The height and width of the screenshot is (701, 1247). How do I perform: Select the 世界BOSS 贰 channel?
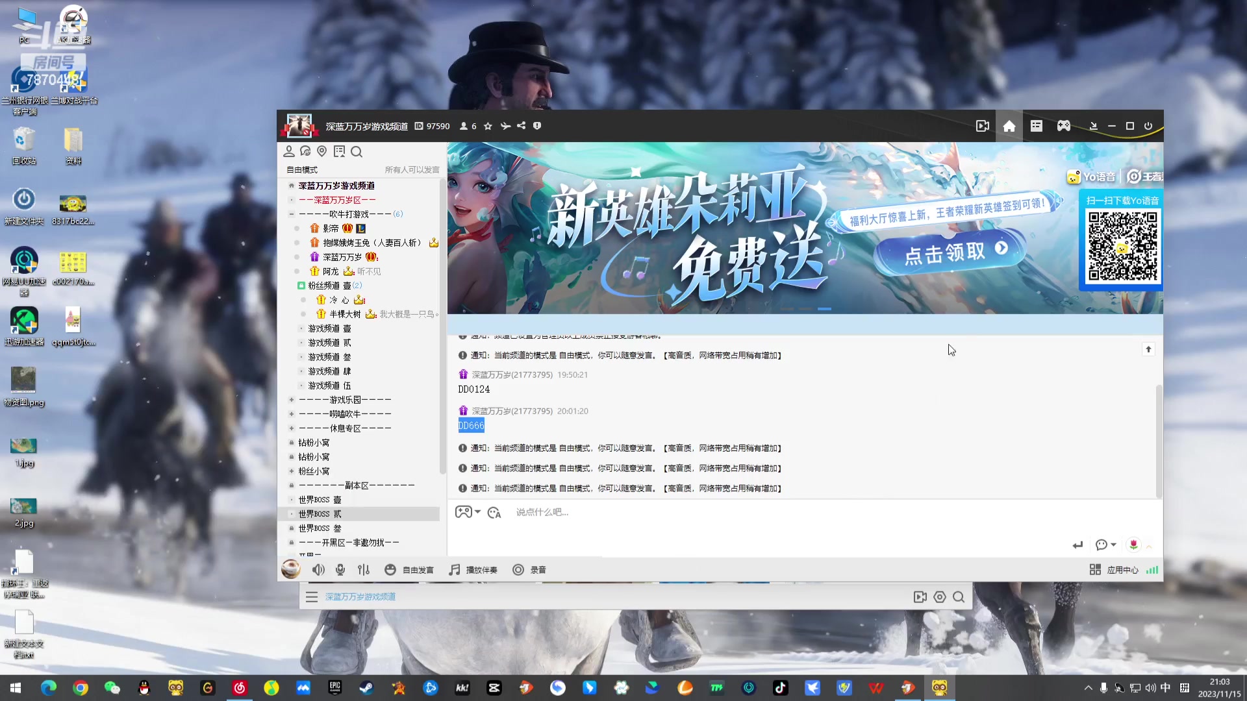[320, 514]
